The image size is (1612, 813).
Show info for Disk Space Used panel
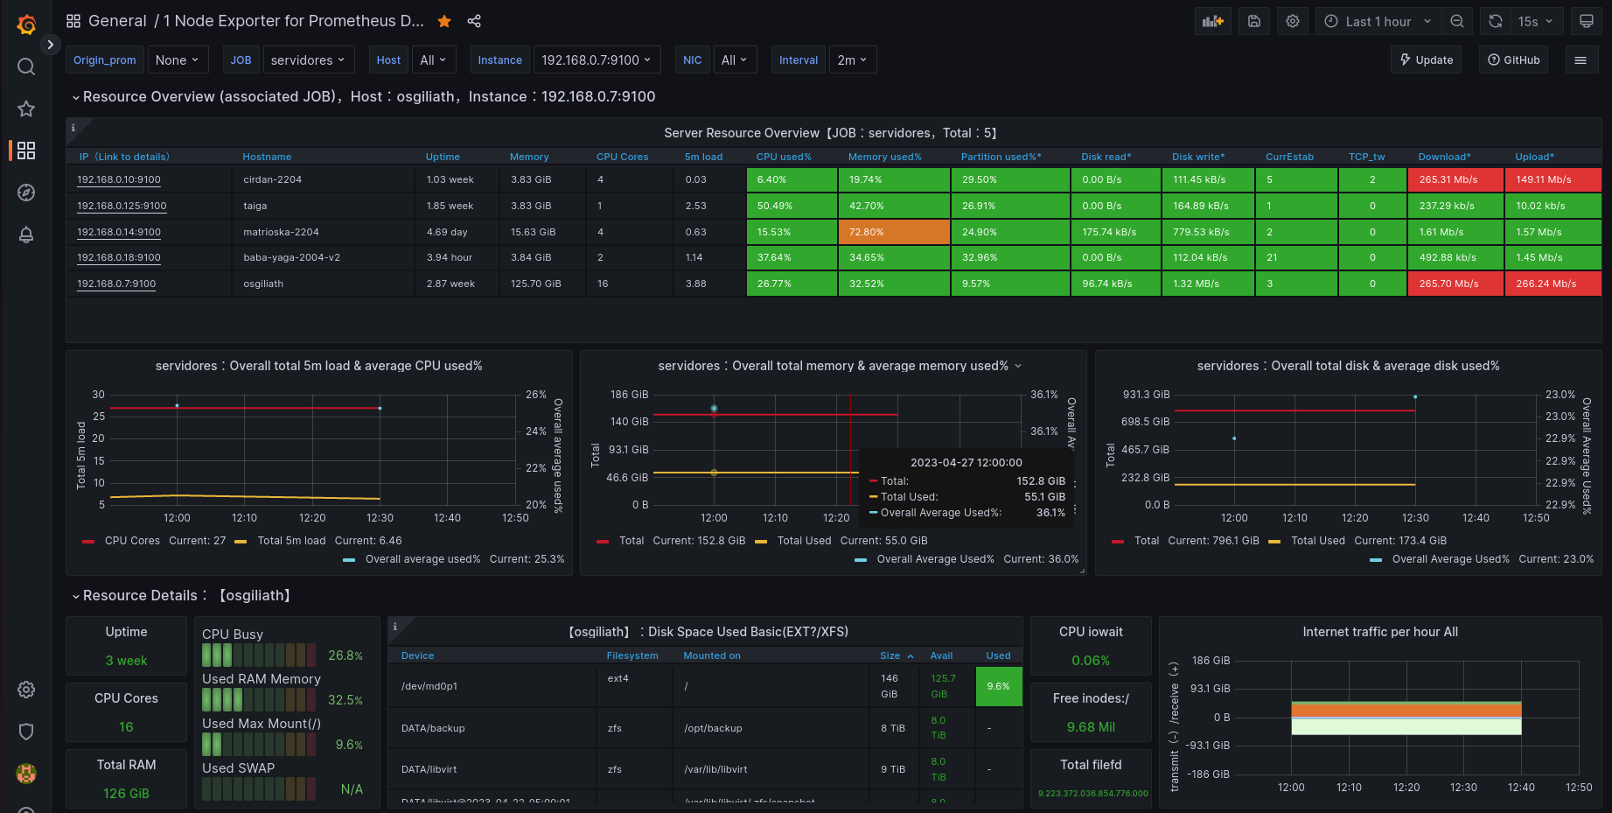click(395, 627)
